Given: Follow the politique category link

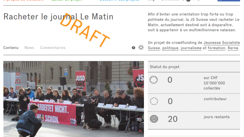Looking at the screenshot, I should (170, 48).
